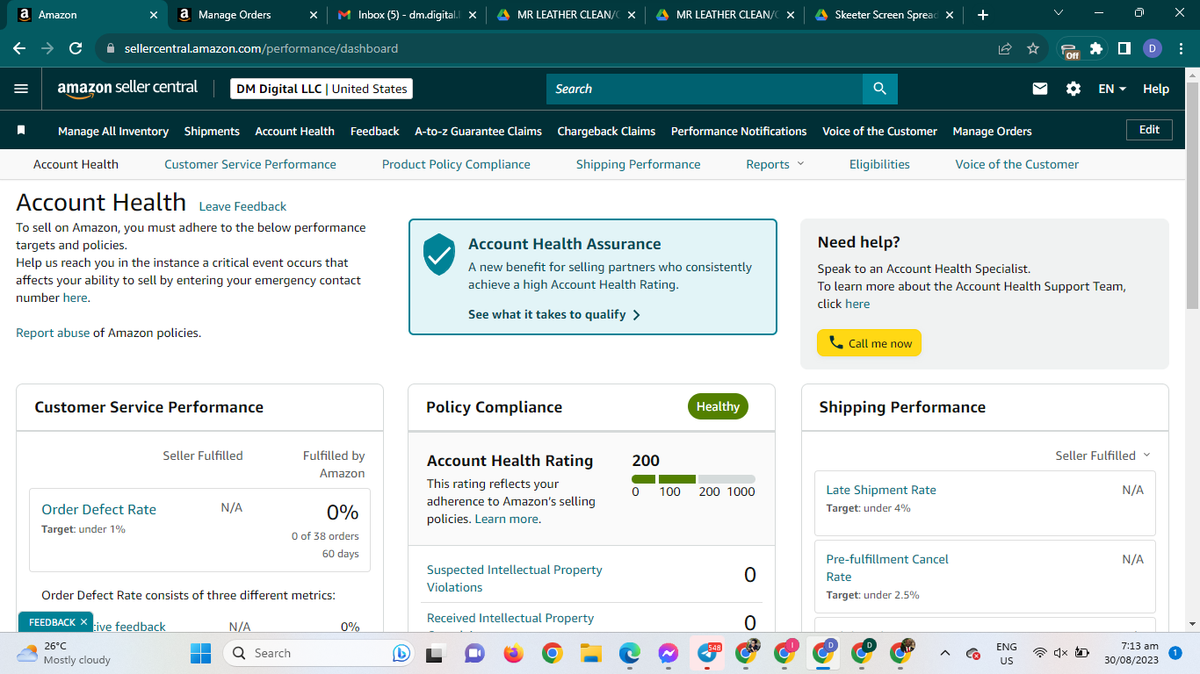Image resolution: width=1200 pixels, height=674 pixels.
Task: View site information via the lock icon
Action: tap(110, 48)
